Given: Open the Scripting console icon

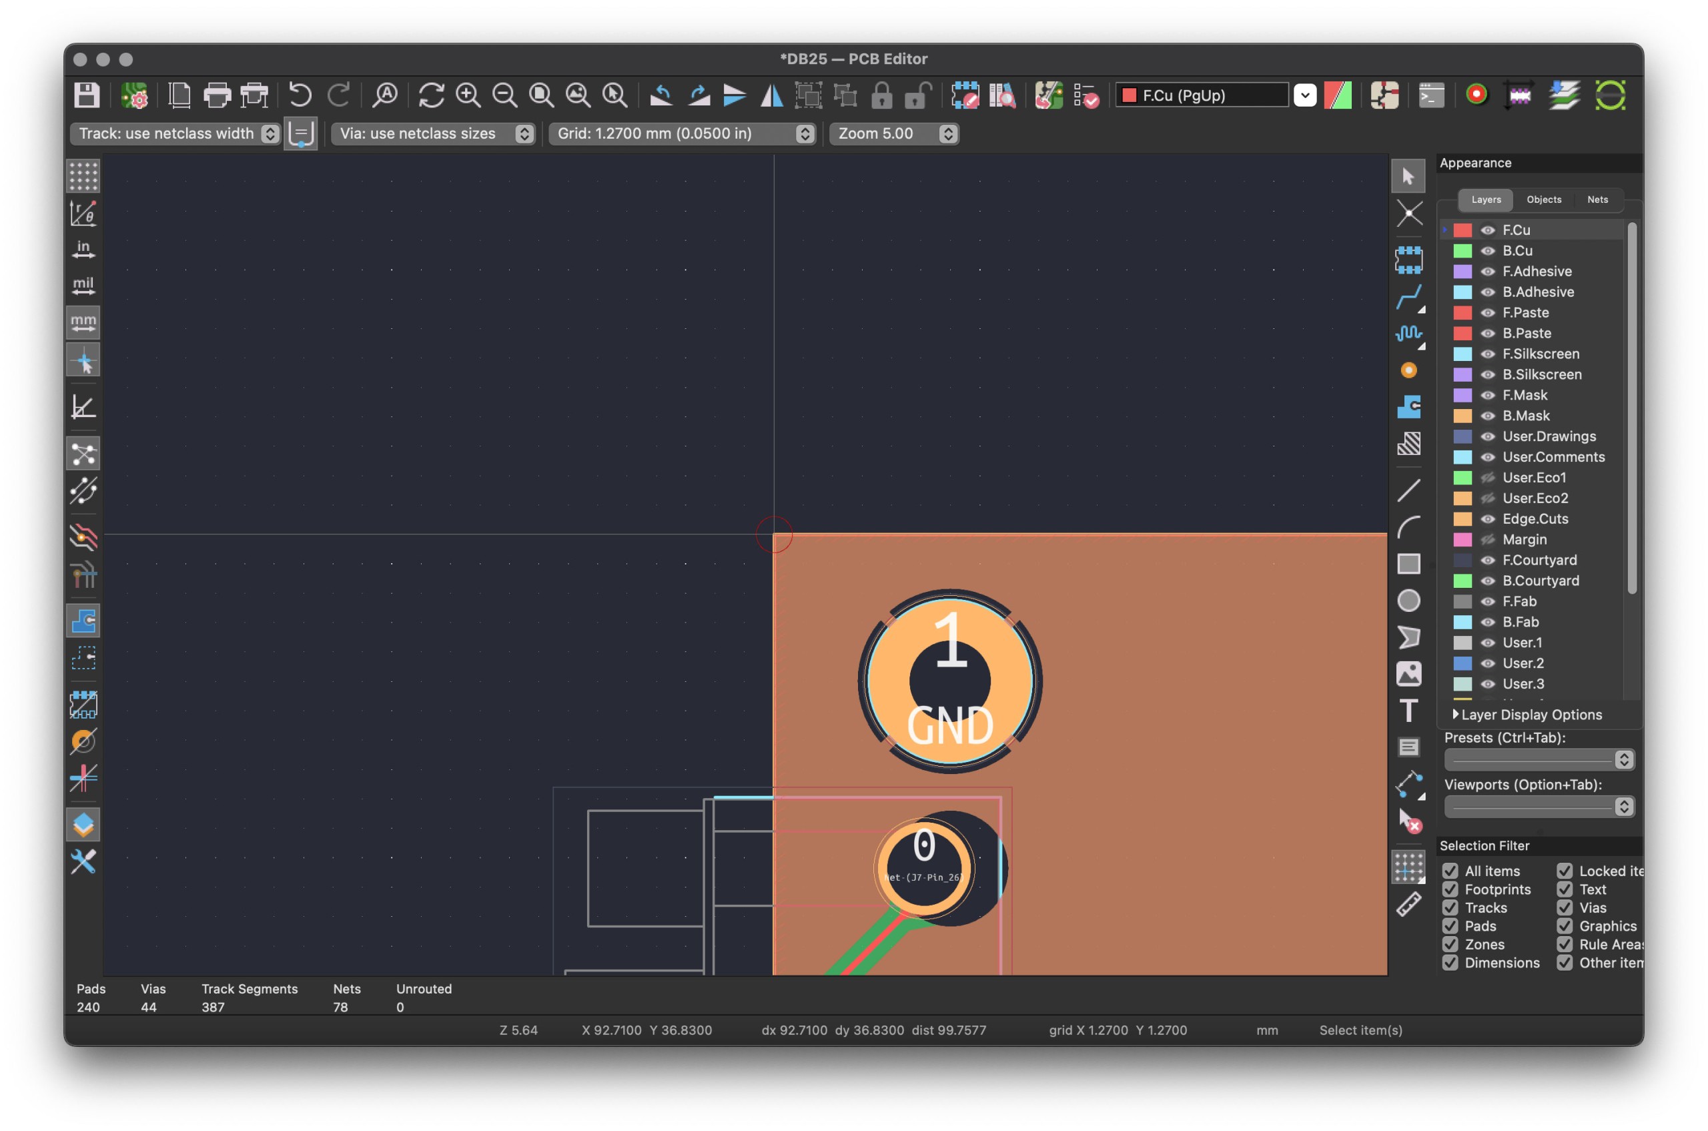Looking at the screenshot, I should pos(1431,95).
